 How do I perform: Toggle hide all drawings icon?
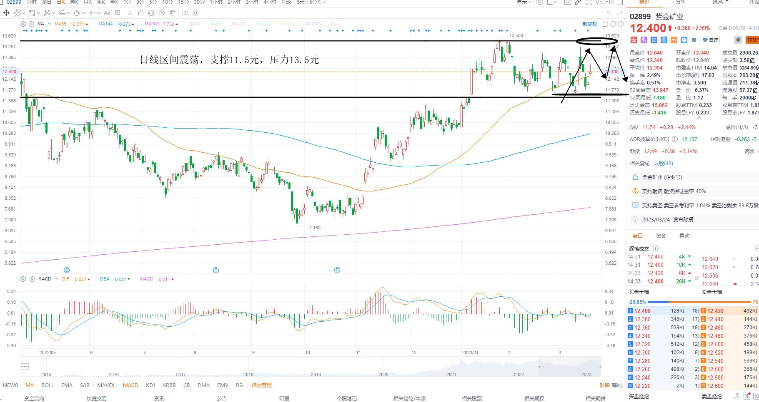click(x=162, y=13)
